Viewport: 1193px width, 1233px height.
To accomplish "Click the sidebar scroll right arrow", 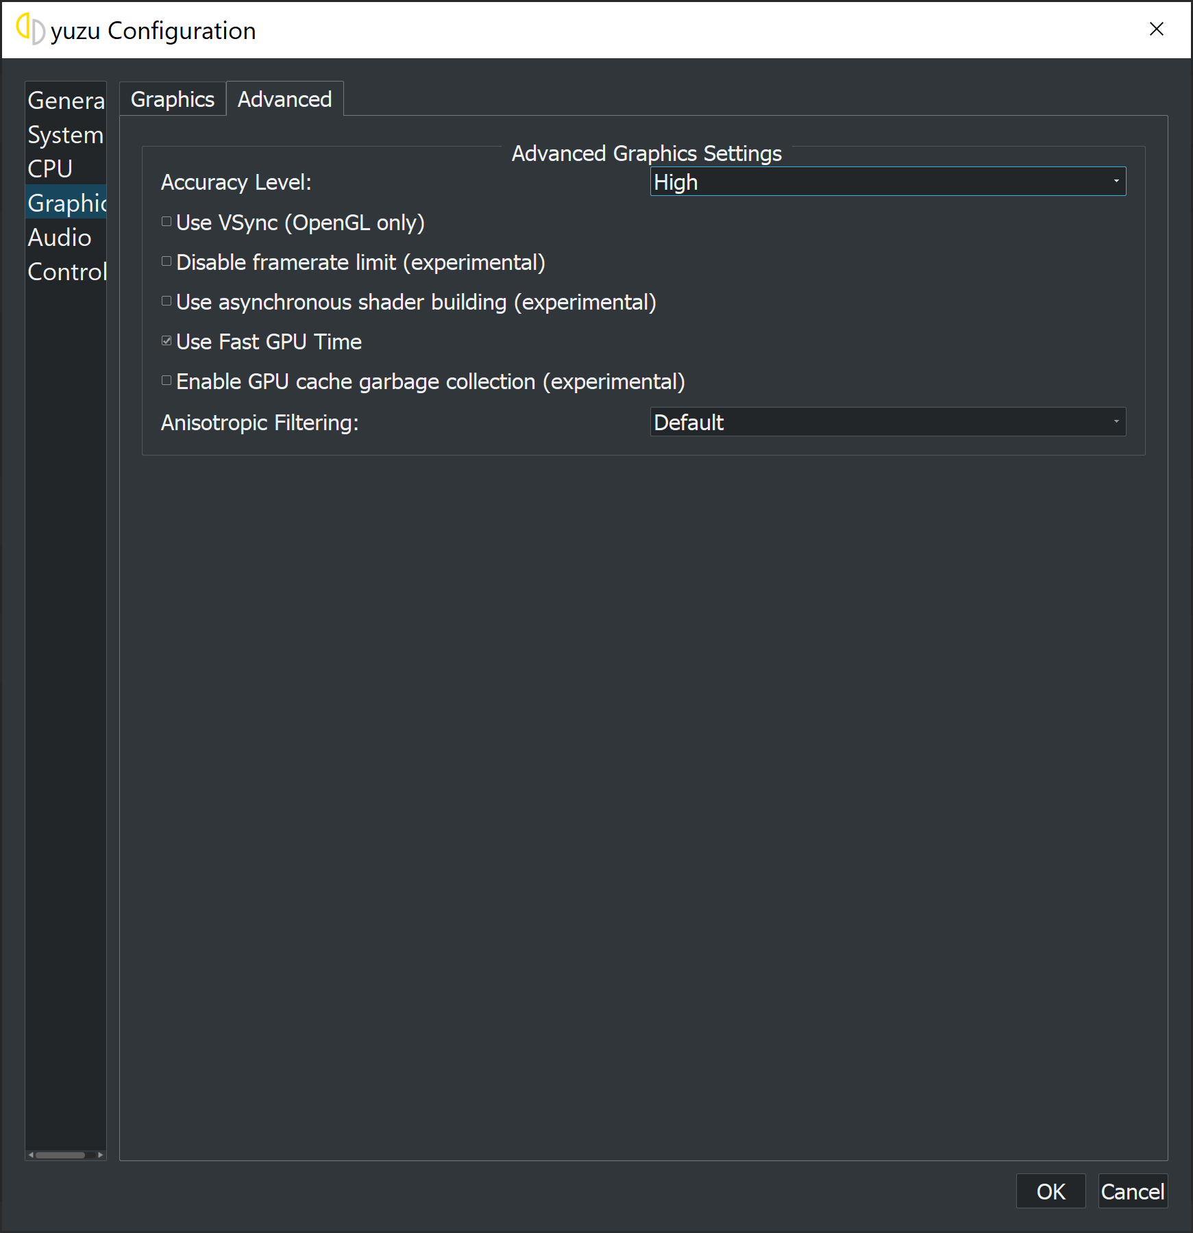I will 101,1155.
